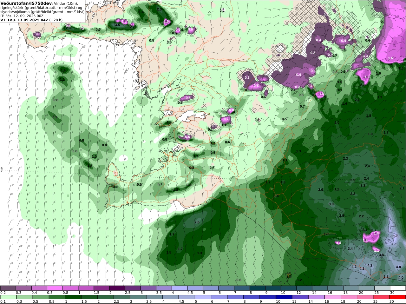Click the 4 blue-gray swatch in the bottom legend row

click(170, 297)
